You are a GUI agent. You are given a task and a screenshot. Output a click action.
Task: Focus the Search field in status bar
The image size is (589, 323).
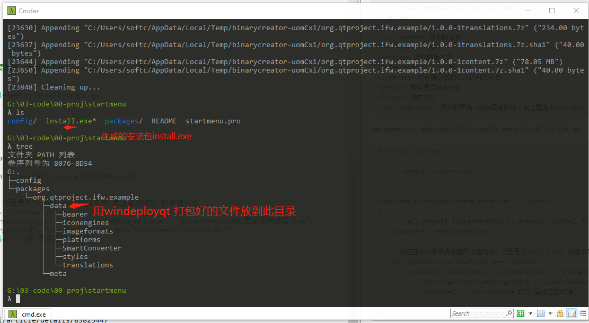(x=481, y=313)
